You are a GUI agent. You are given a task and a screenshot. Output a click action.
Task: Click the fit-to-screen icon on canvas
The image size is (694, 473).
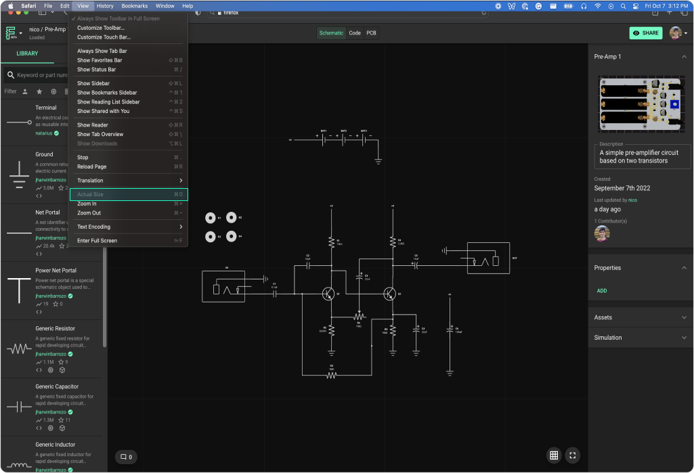coord(573,455)
